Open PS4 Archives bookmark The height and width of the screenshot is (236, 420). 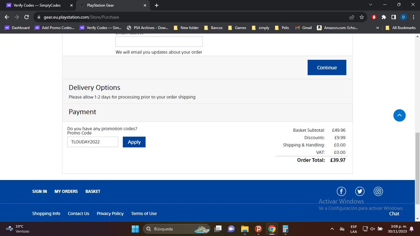click(148, 28)
